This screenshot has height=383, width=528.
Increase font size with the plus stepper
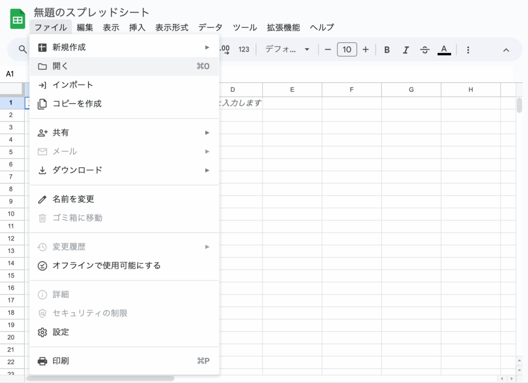(366, 49)
